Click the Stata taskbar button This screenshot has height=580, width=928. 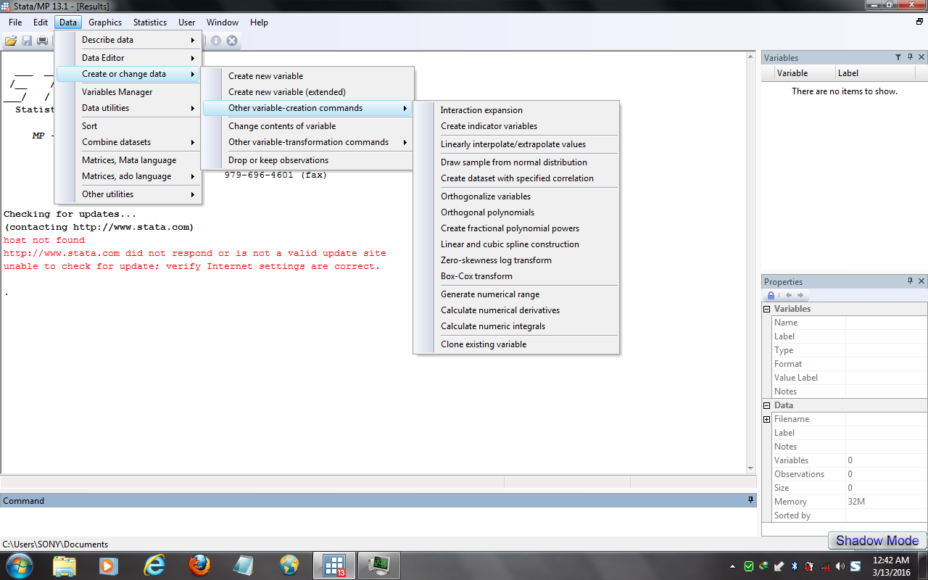334,565
